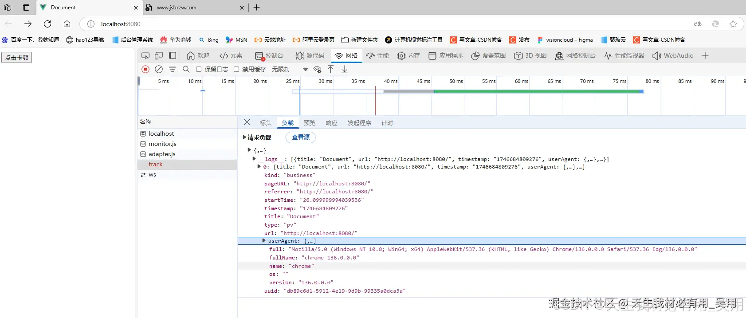Expand the 0: log entry object

tap(259, 167)
